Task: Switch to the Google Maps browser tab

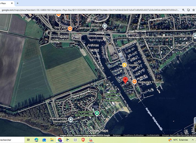Action: 5,3
